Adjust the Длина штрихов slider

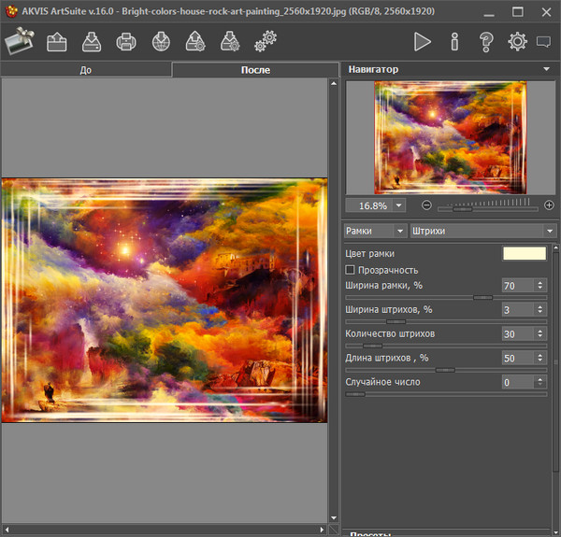[446, 370]
